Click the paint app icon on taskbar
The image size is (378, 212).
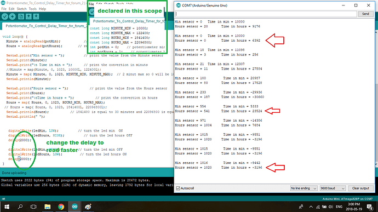[x=88, y=207]
